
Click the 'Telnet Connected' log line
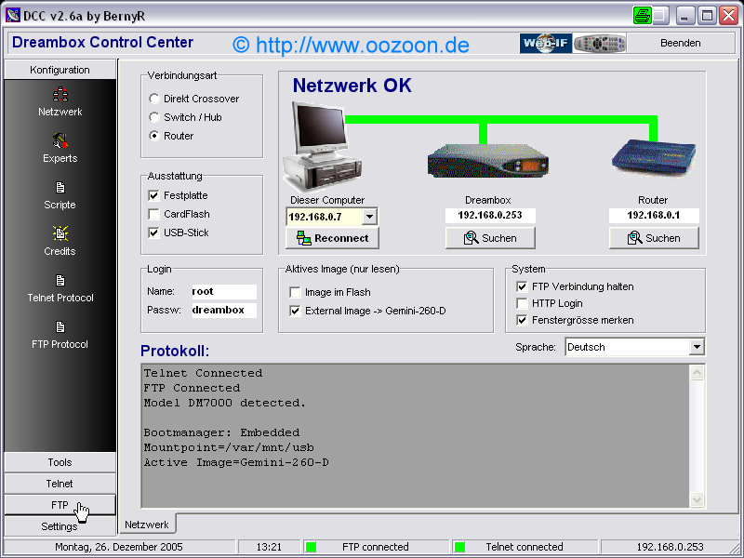point(203,373)
